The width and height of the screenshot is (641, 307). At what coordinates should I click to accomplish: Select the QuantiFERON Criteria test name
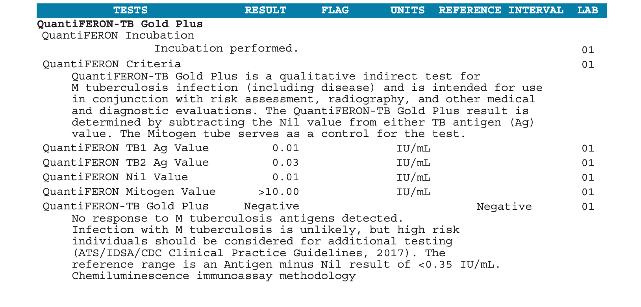coord(112,64)
